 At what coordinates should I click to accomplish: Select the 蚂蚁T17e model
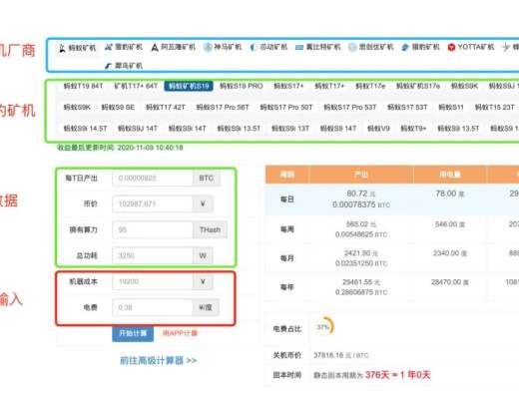coord(370,86)
